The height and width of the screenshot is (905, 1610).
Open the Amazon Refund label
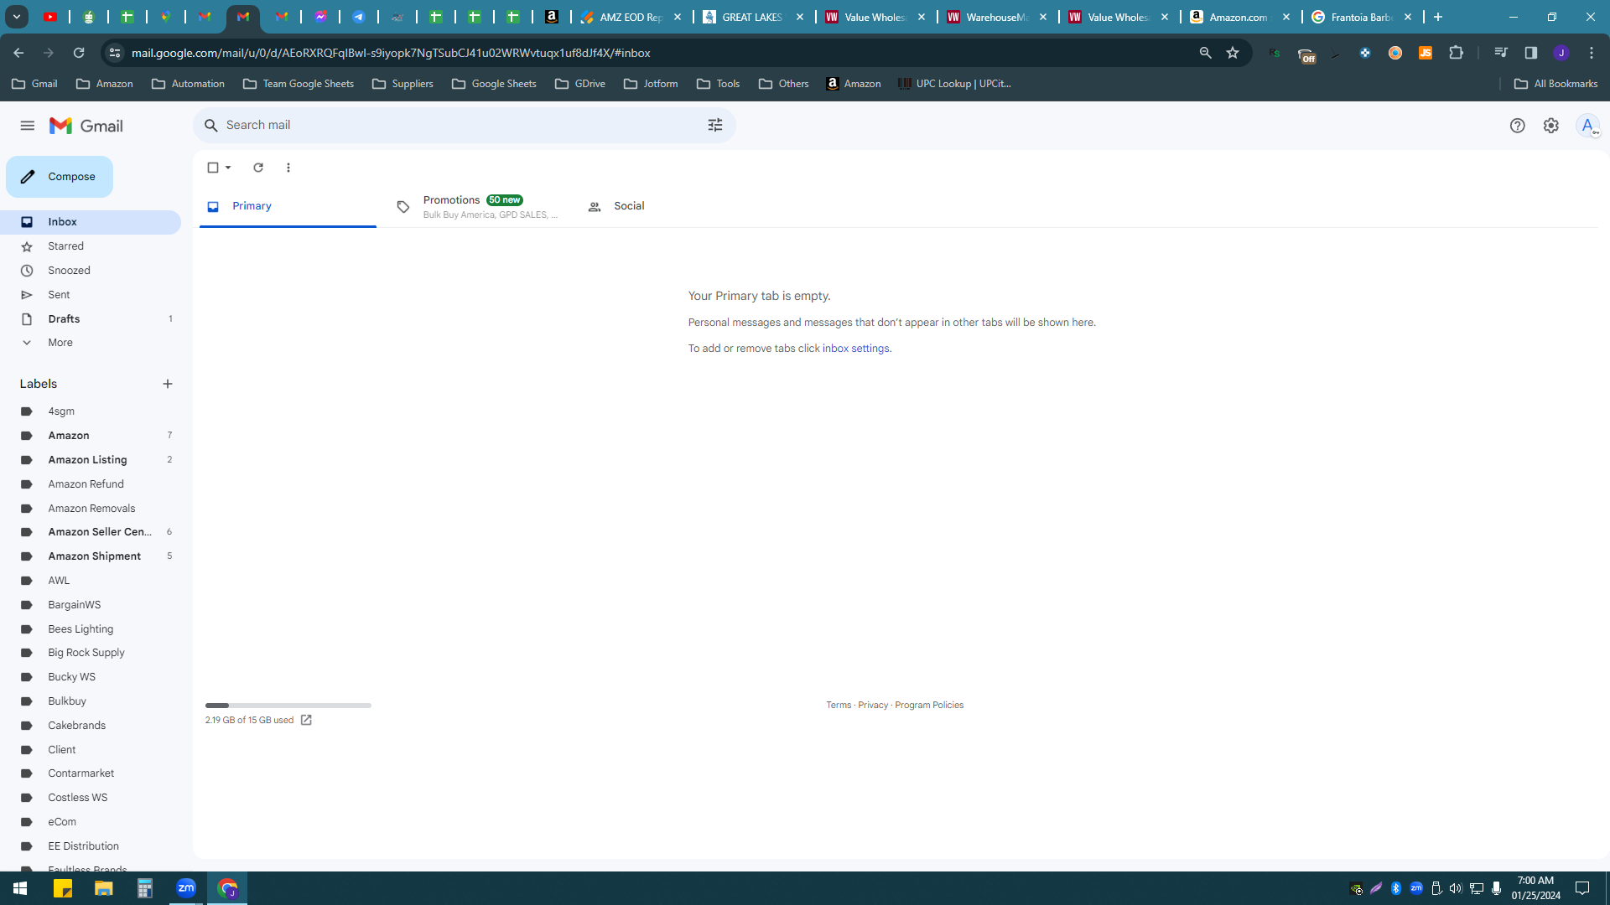pyautogui.click(x=91, y=484)
